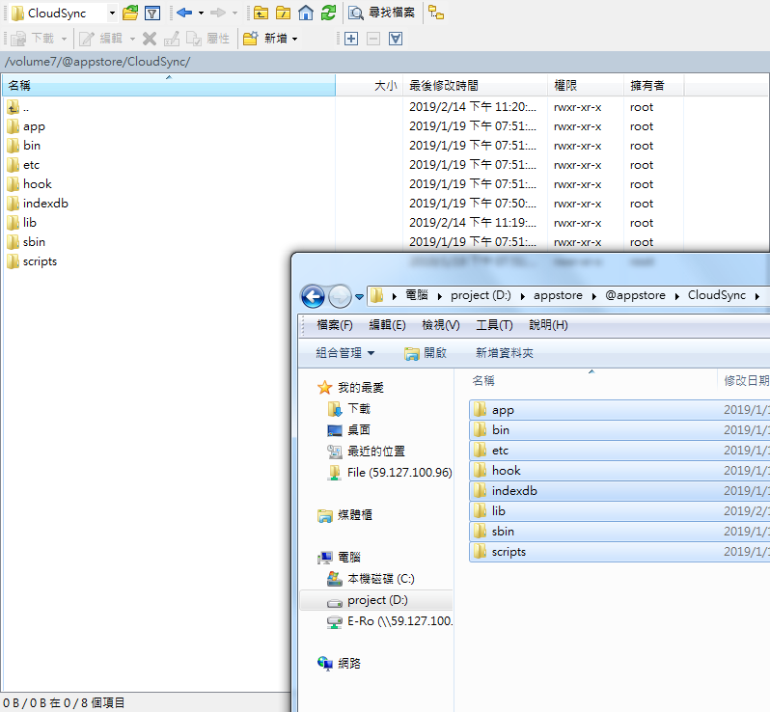Click appstore in the Explorer breadcrumb

[x=558, y=295]
